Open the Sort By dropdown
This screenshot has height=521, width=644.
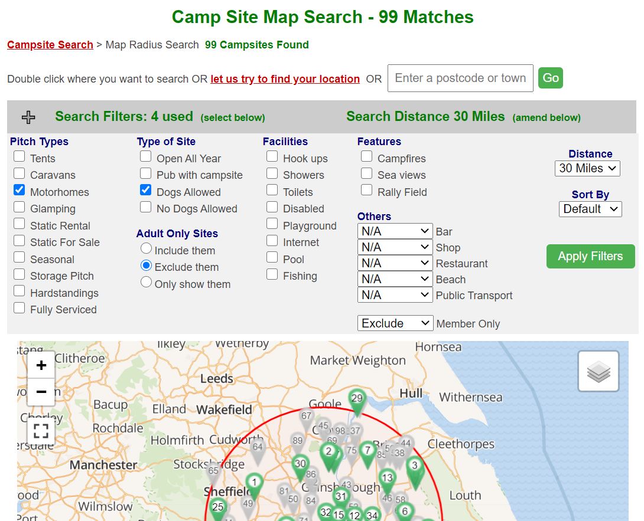(x=590, y=209)
